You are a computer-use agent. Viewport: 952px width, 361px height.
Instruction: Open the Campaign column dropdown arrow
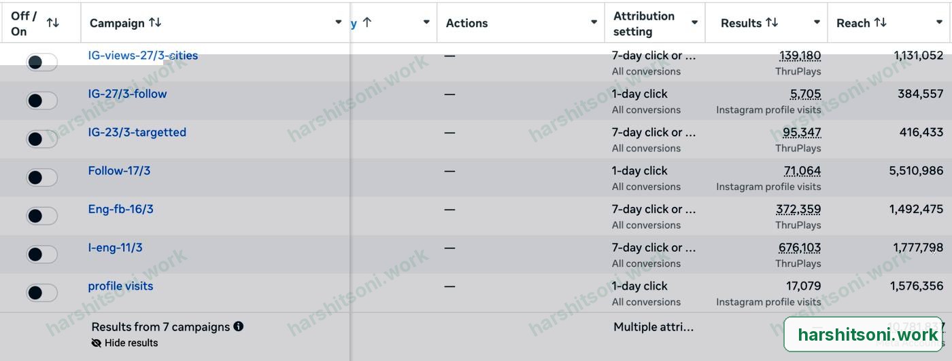click(339, 22)
